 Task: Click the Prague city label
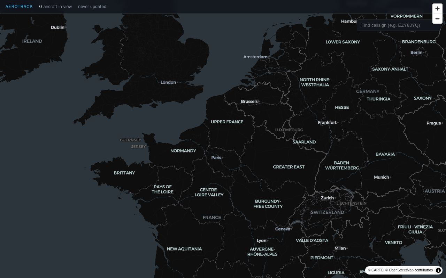(x=434, y=123)
